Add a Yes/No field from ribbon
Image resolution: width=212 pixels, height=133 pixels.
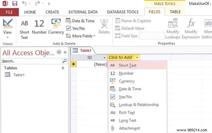tap(76, 28)
